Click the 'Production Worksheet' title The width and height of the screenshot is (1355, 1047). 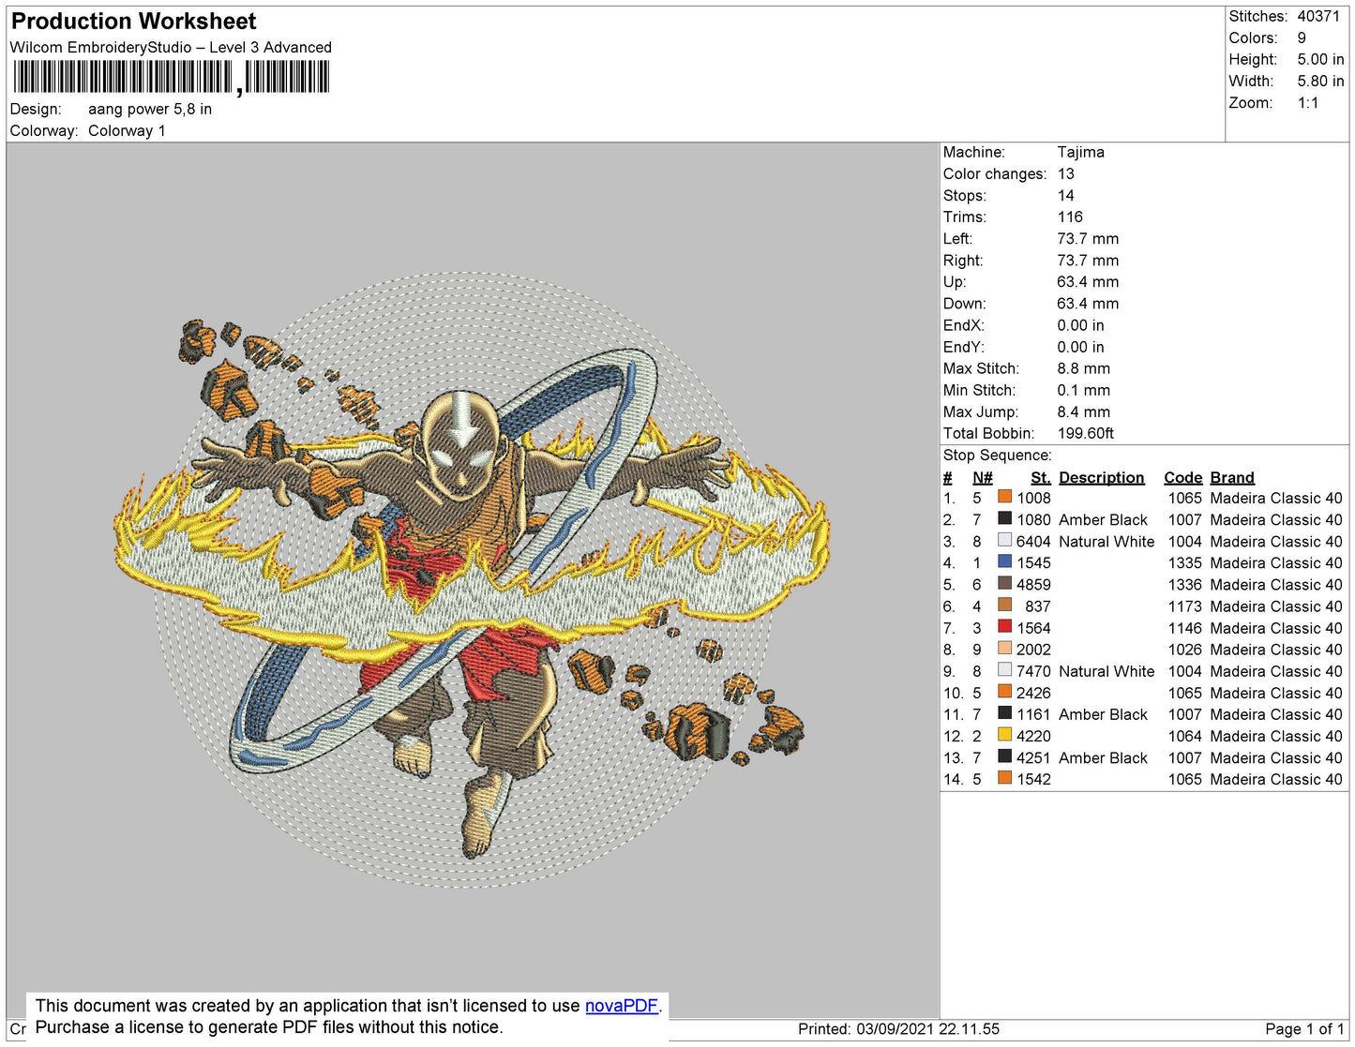(x=133, y=22)
